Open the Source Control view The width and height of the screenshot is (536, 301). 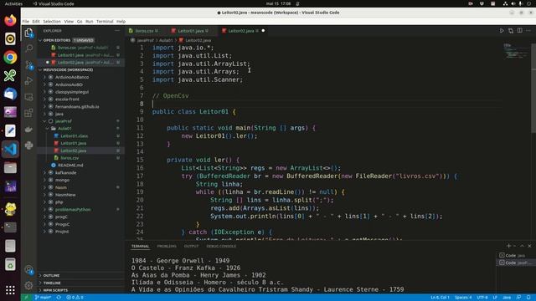tap(28, 64)
